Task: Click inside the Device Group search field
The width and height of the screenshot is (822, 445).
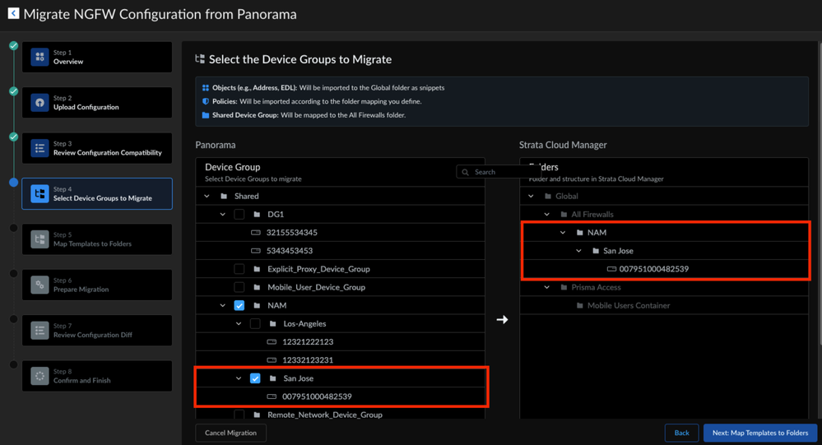Action: (x=499, y=172)
